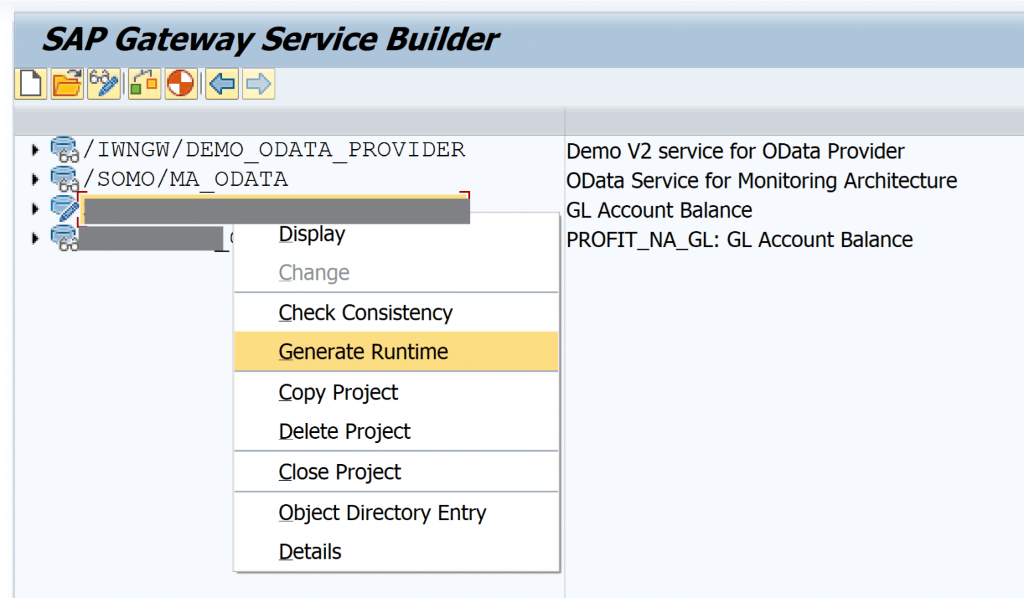The height and width of the screenshot is (598, 1024).
Task: Expand the /IWNGW/DEMO_ODATA_PROVIDER tree node
Action: click(34, 149)
